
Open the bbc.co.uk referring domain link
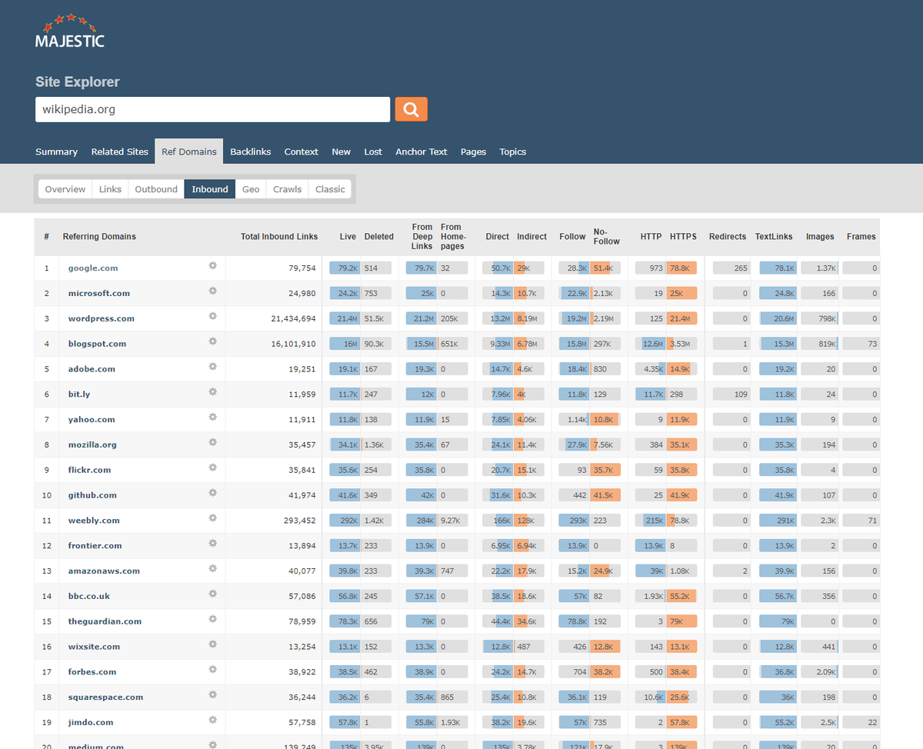pyautogui.click(x=89, y=596)
